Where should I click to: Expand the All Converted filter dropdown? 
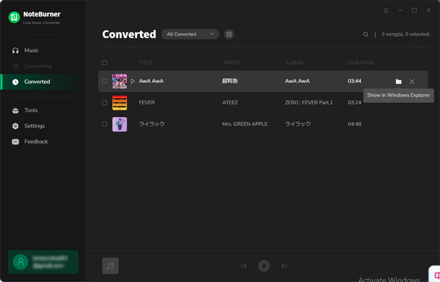point(190,34)
